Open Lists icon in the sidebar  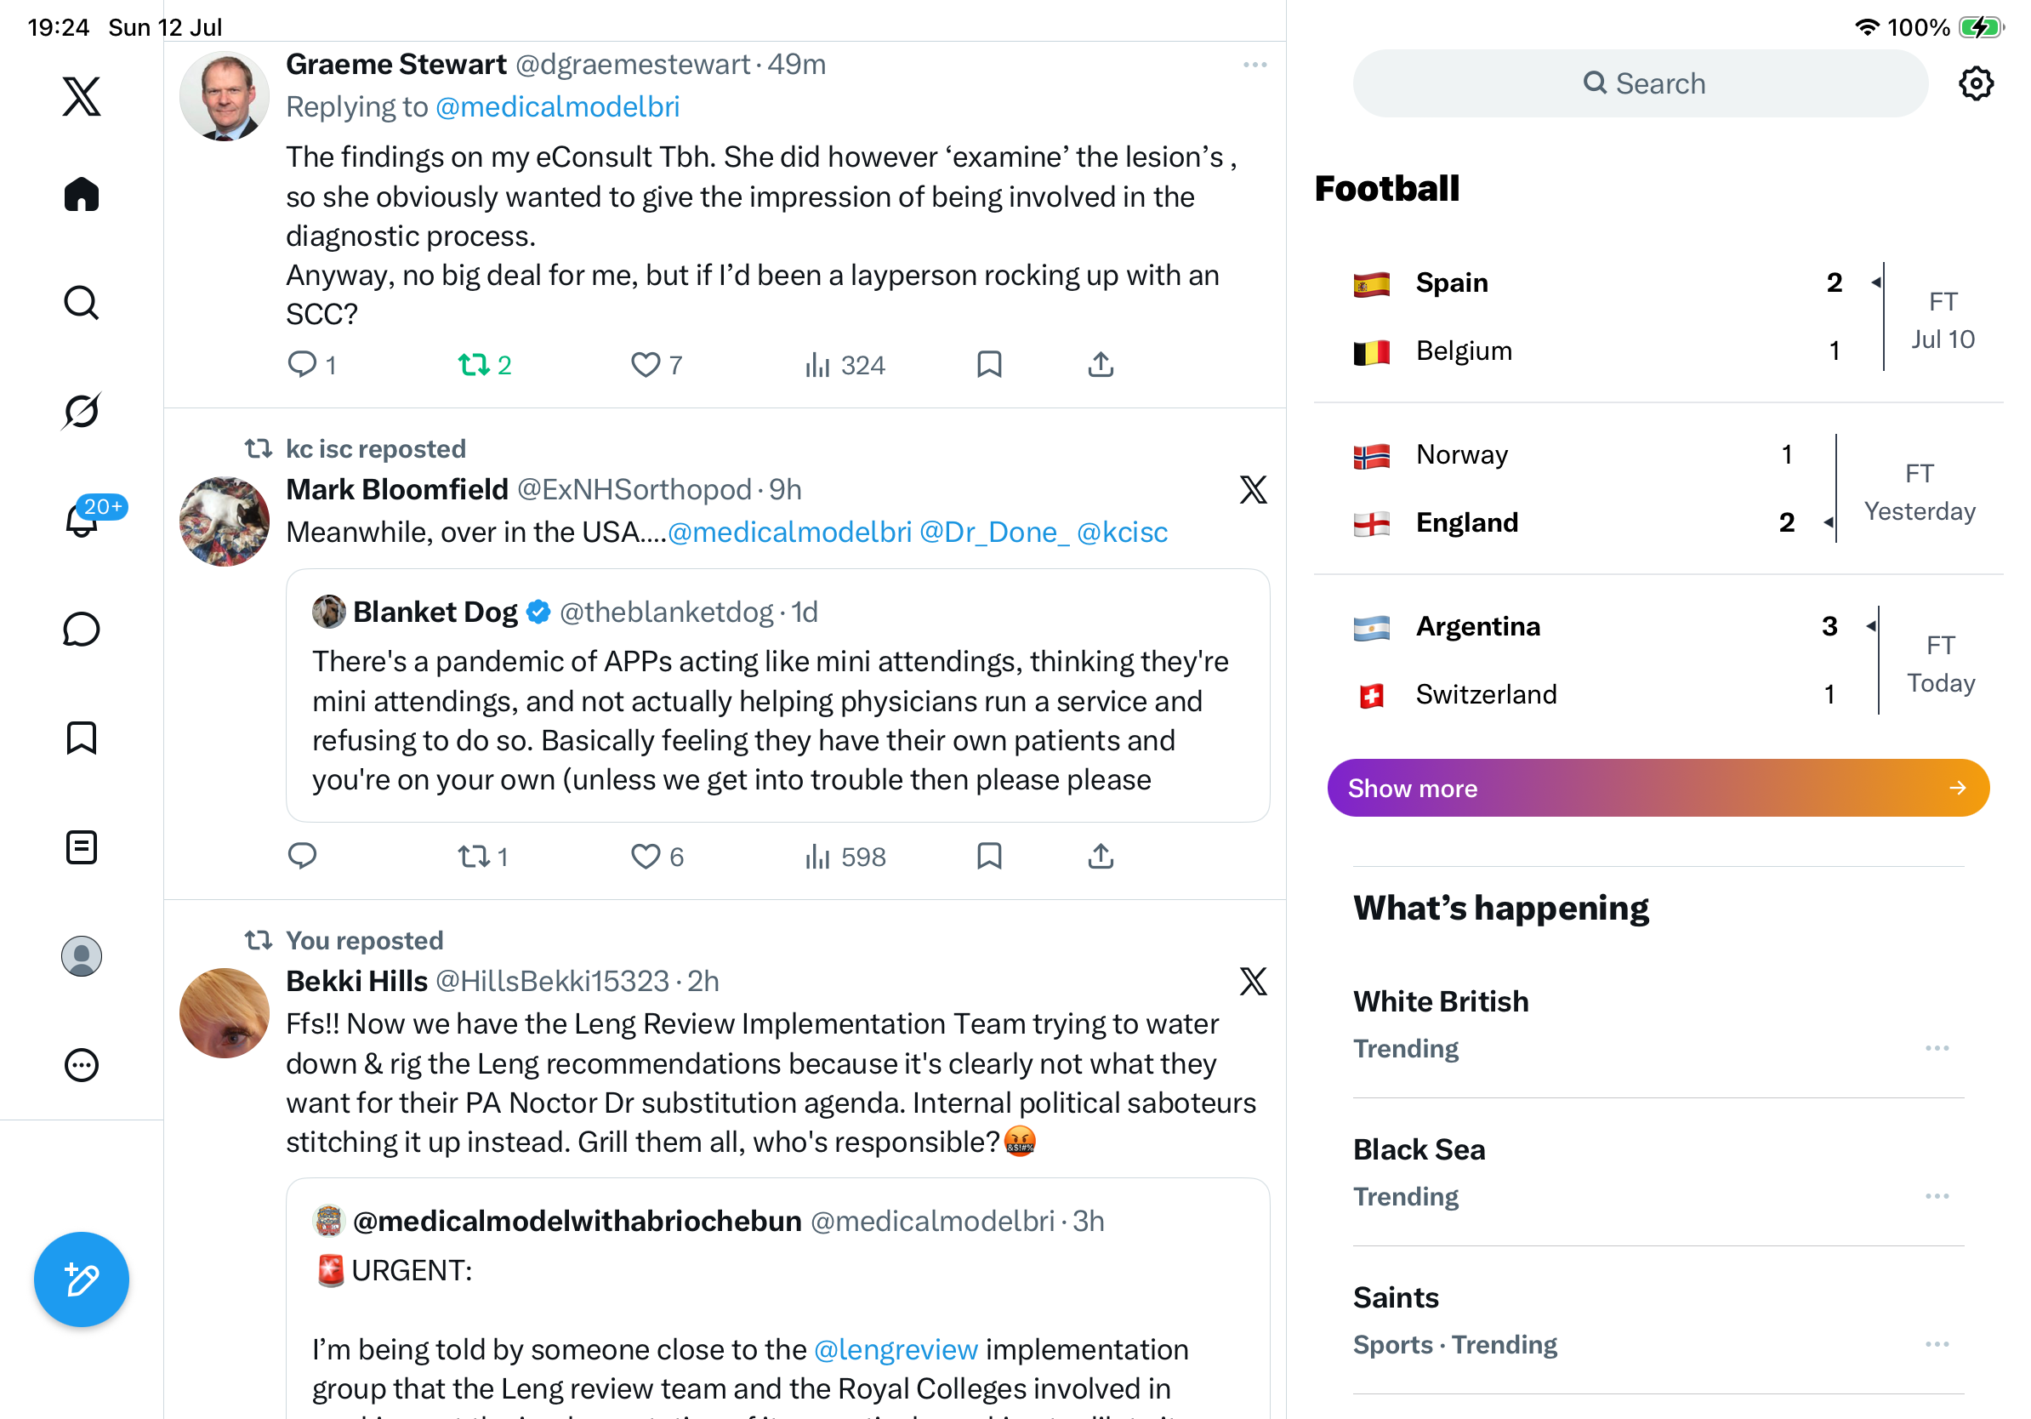pos(82,847)
